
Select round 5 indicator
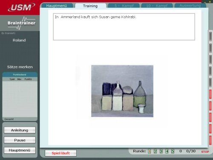tap(173, 151)
